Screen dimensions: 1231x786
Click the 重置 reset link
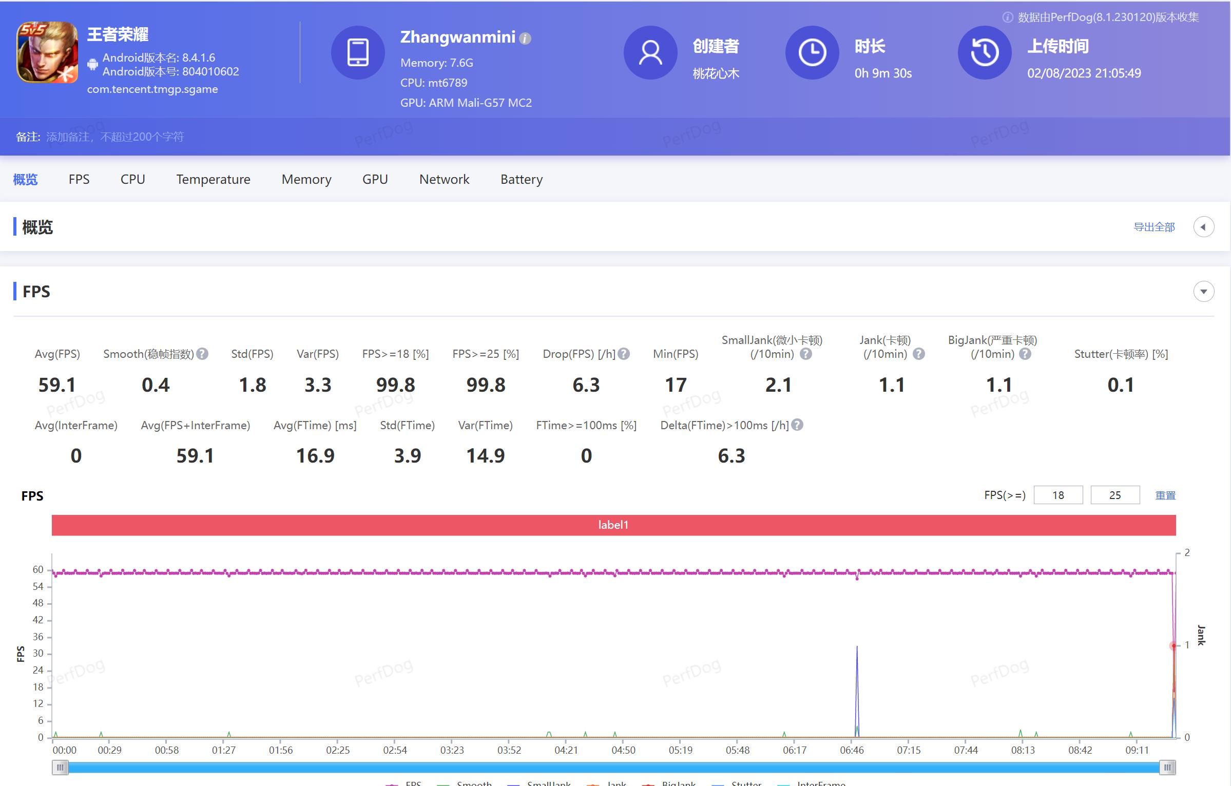click(1165, 495)
